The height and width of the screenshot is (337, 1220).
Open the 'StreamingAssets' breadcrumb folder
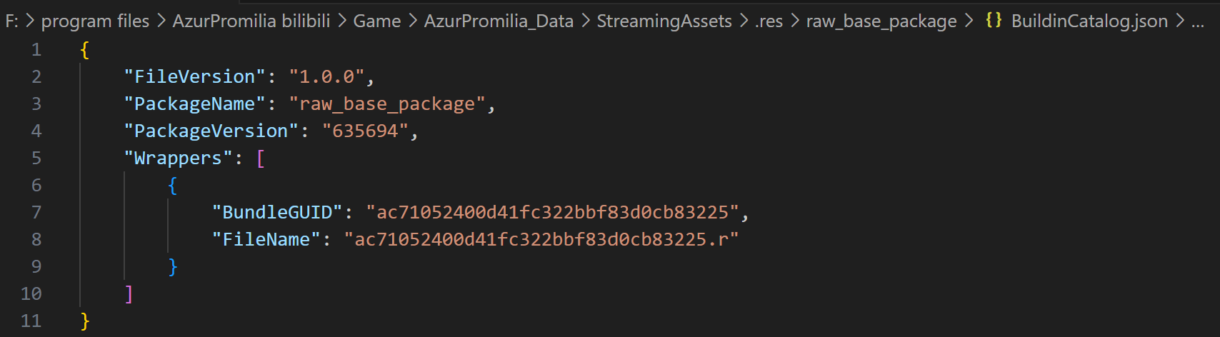pyautogui.click(x=664, y=21)
